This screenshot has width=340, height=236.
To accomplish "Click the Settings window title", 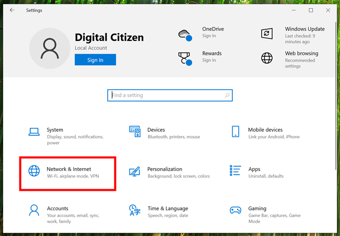I will (x=34, y=10).
